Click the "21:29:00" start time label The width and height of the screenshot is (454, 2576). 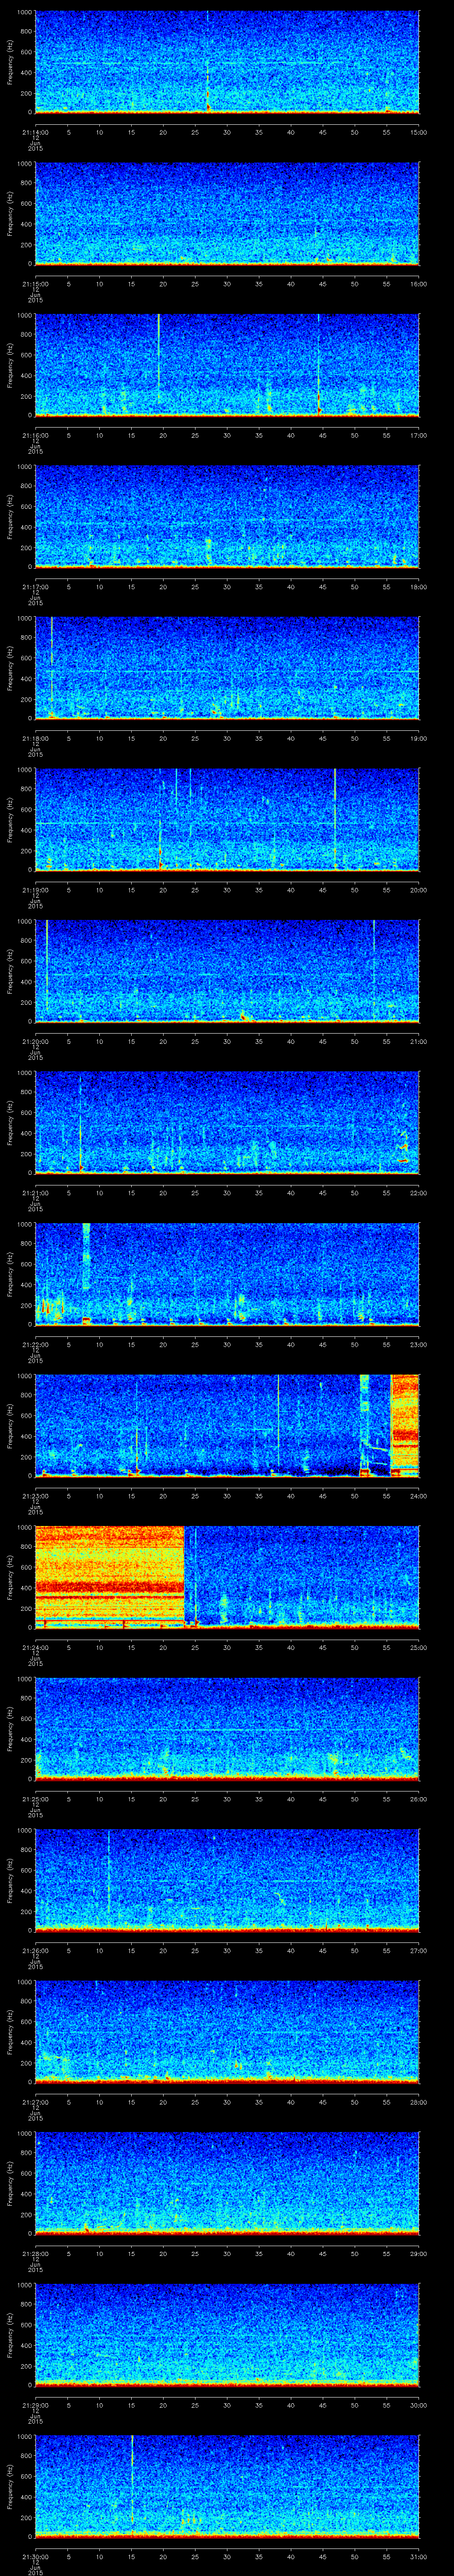tap(35, 2405)
